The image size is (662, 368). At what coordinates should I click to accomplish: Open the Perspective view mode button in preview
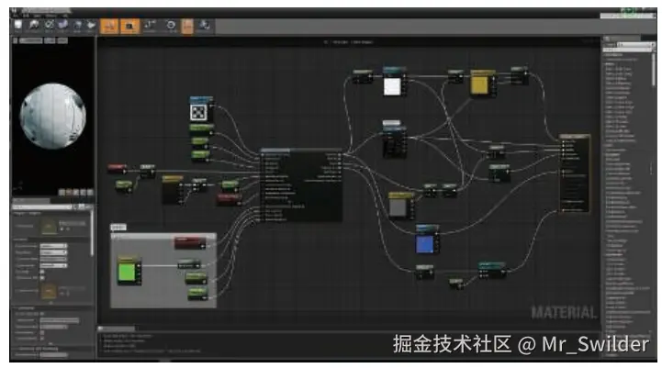point(31,40)
